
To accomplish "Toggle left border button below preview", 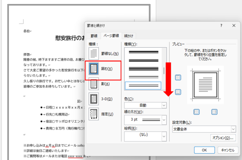I will click(x=196, y=111).
